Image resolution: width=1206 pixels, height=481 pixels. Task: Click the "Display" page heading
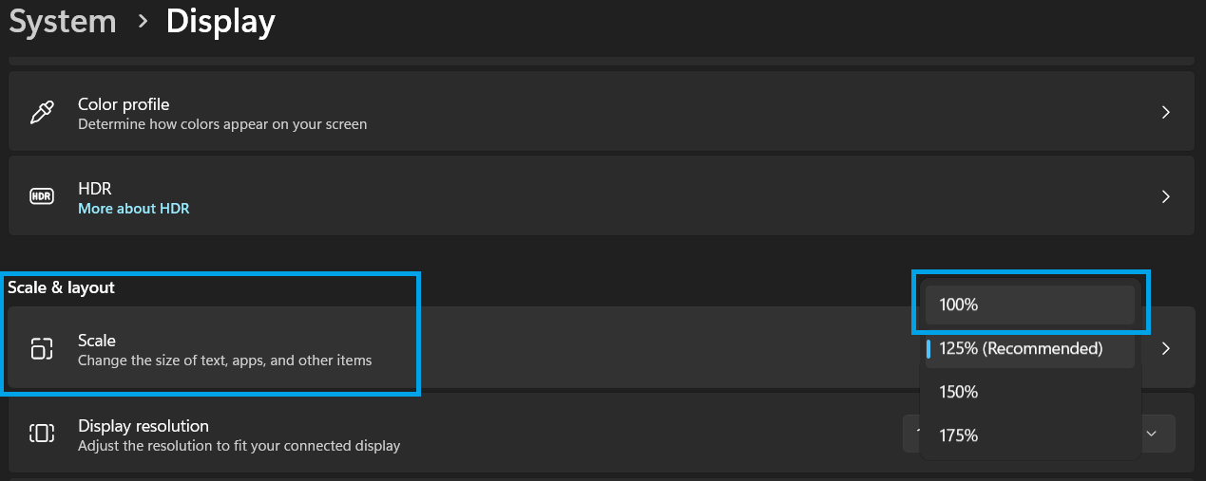[x=220, y=21]
